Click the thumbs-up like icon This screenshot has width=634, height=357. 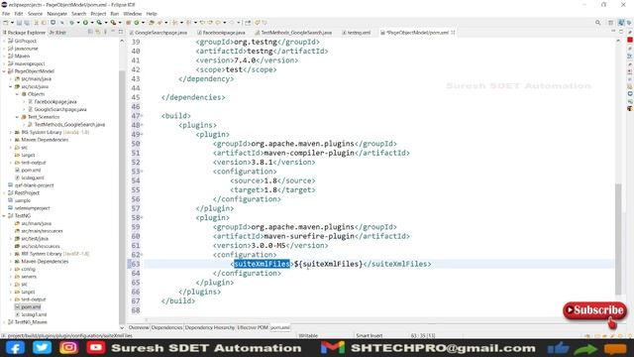pos(558,348)
